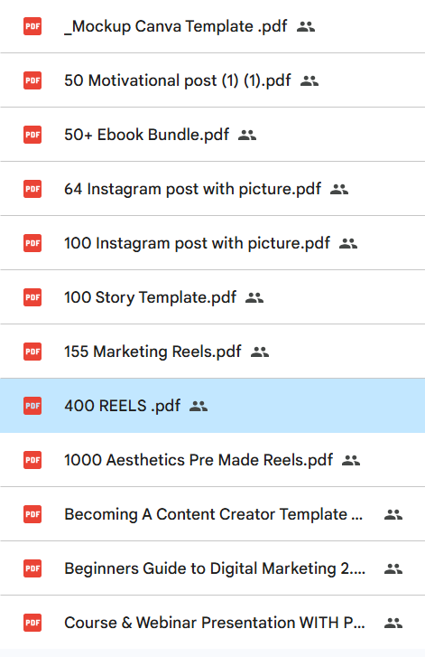Pick 100 Story Template.pdf from the list

tap(213, 297)
